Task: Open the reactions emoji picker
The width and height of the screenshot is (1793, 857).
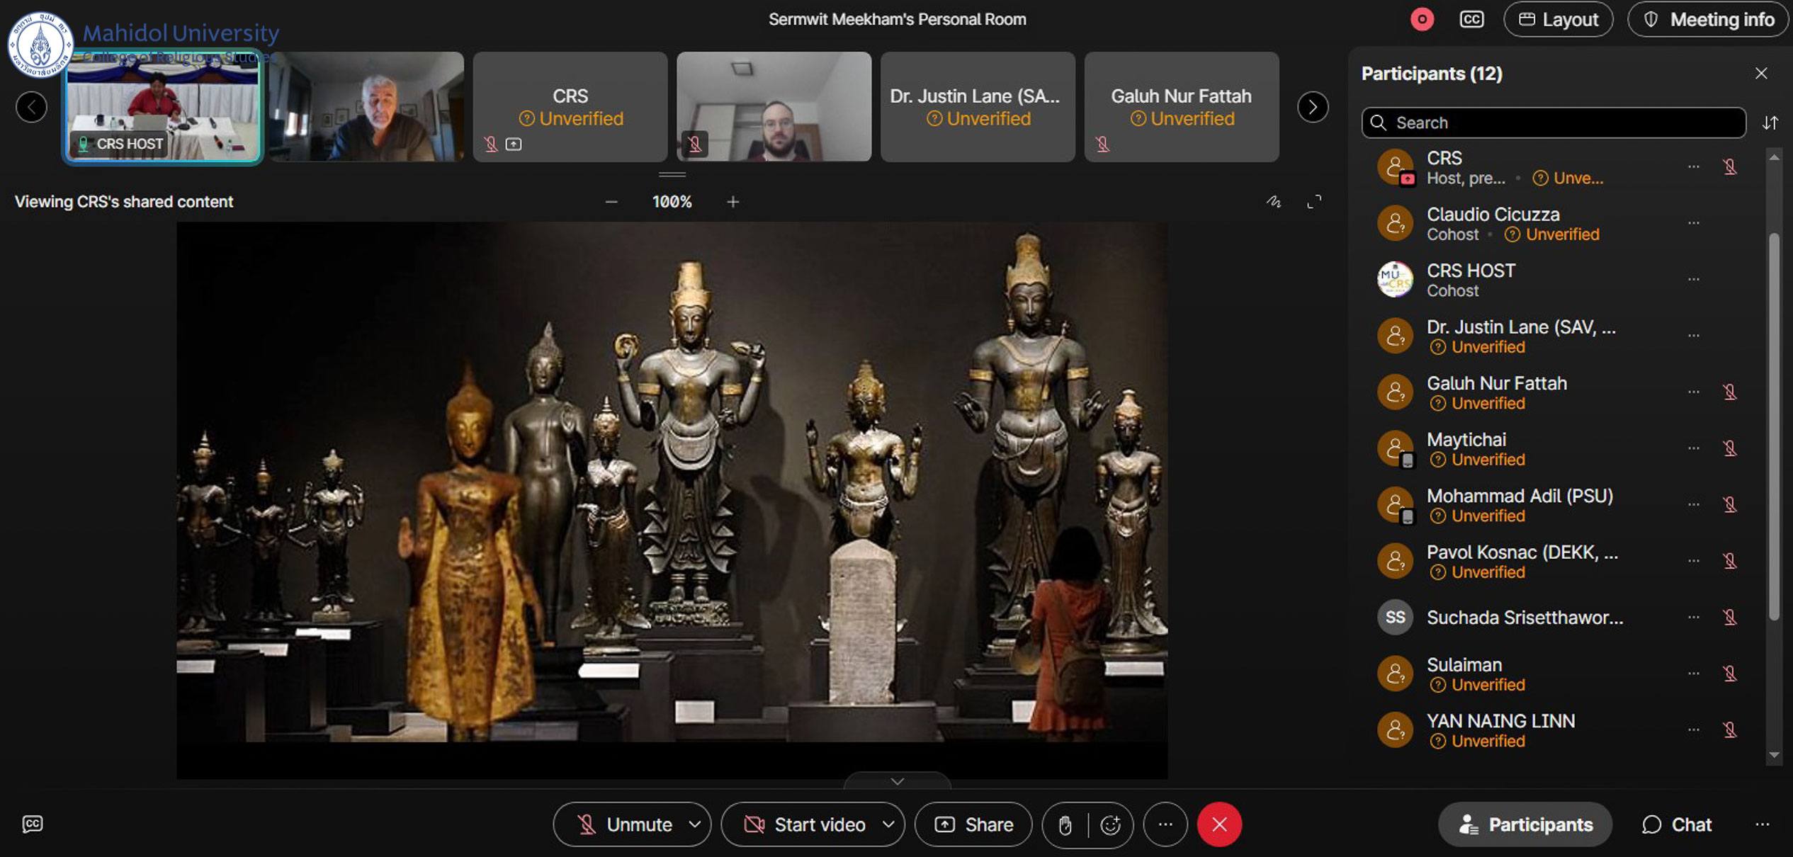Action: tap(1110, 824)
